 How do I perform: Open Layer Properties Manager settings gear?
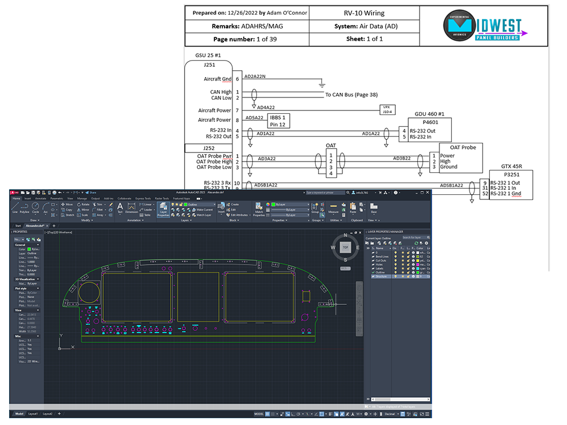click(426, 243)
